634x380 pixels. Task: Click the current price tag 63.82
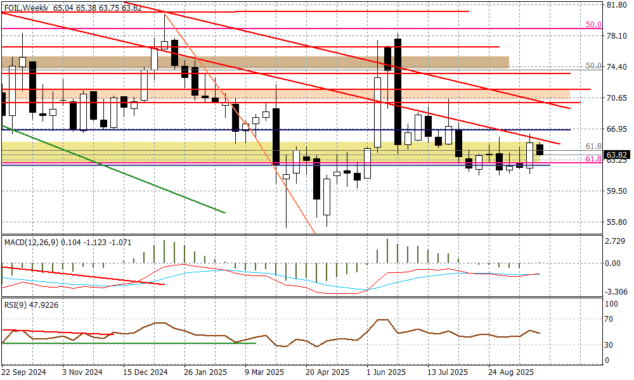pyautogui.click(x=617, y=155)
